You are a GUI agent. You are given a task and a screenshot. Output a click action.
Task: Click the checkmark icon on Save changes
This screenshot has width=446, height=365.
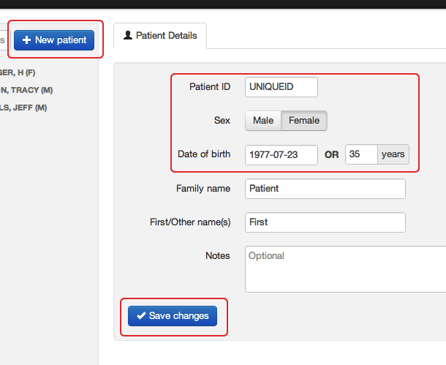[140, 316]
